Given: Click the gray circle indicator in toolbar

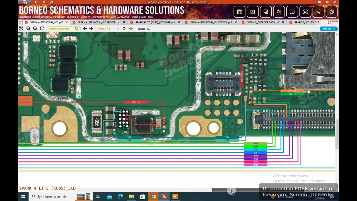Looking at the screenshot, I should (x=131, y=29).
